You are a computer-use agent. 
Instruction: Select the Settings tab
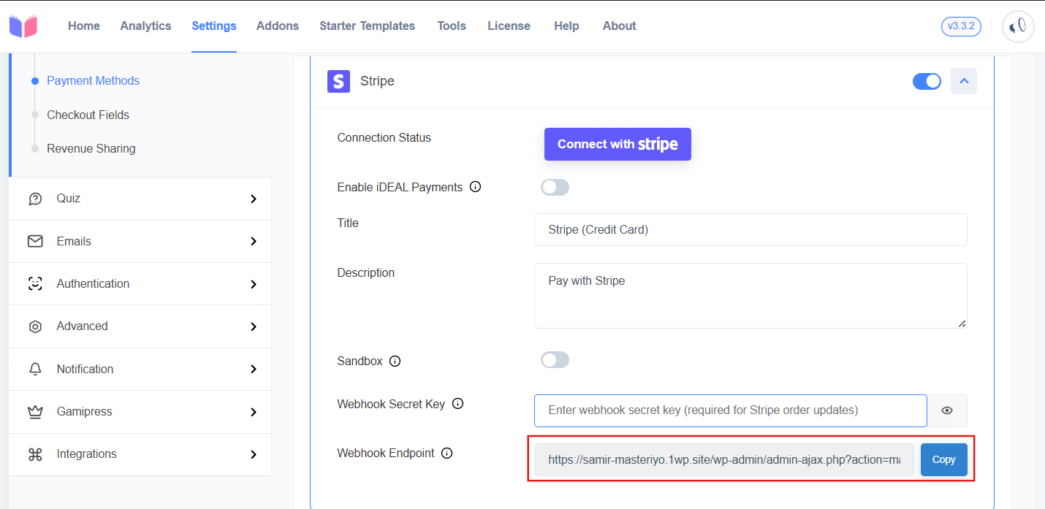[214, 26]
